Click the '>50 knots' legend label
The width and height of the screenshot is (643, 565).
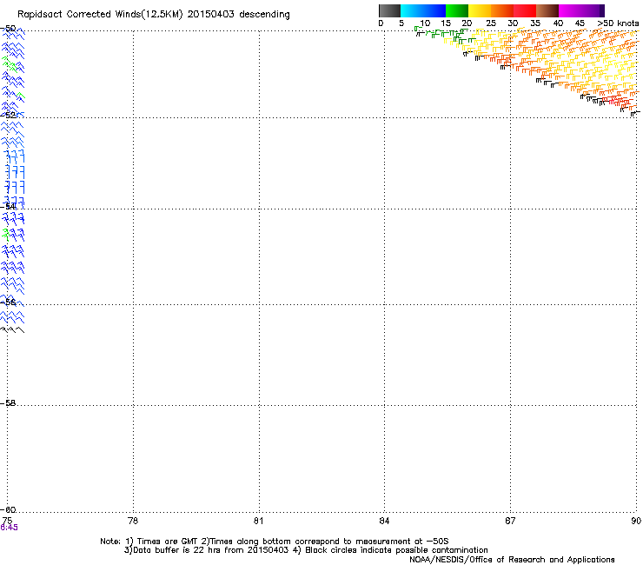coord(618,23)
